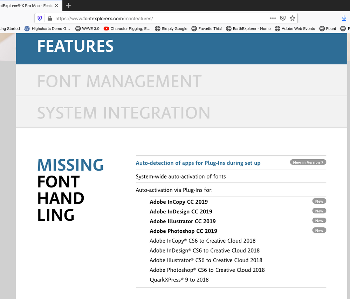Click Adobe Illustrator CS6 to Creative Cloud 2018
350x299 pixels.
(206, 260)
